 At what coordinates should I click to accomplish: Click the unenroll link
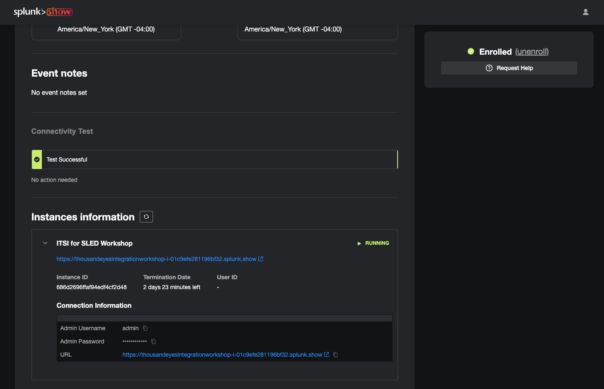pos(532,52)
